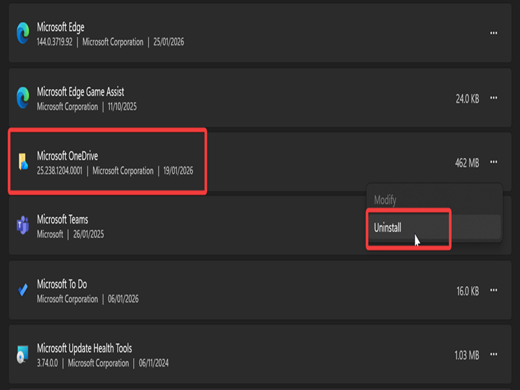Viewport: 520px width, 390px height.
Task: Click the Microsoft OneDrive app name
Action: (x=68, y=156)
